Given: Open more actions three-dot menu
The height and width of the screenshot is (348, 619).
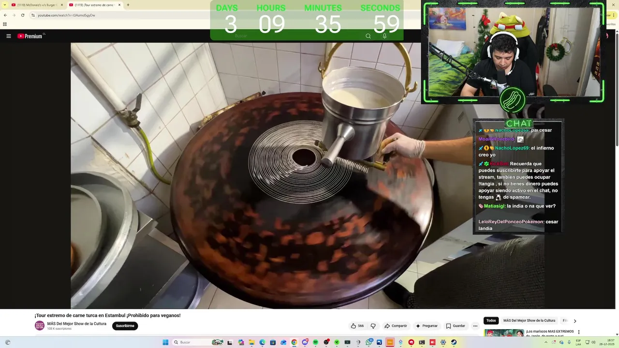Looking at the screenshot, I should [x=475, y=326].
